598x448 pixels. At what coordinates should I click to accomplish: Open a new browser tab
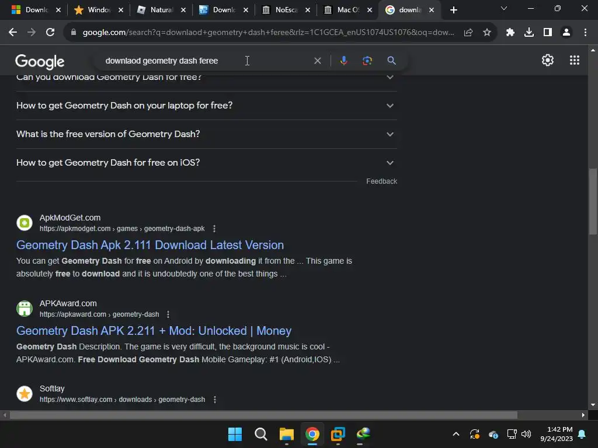(x=453, y=10)
